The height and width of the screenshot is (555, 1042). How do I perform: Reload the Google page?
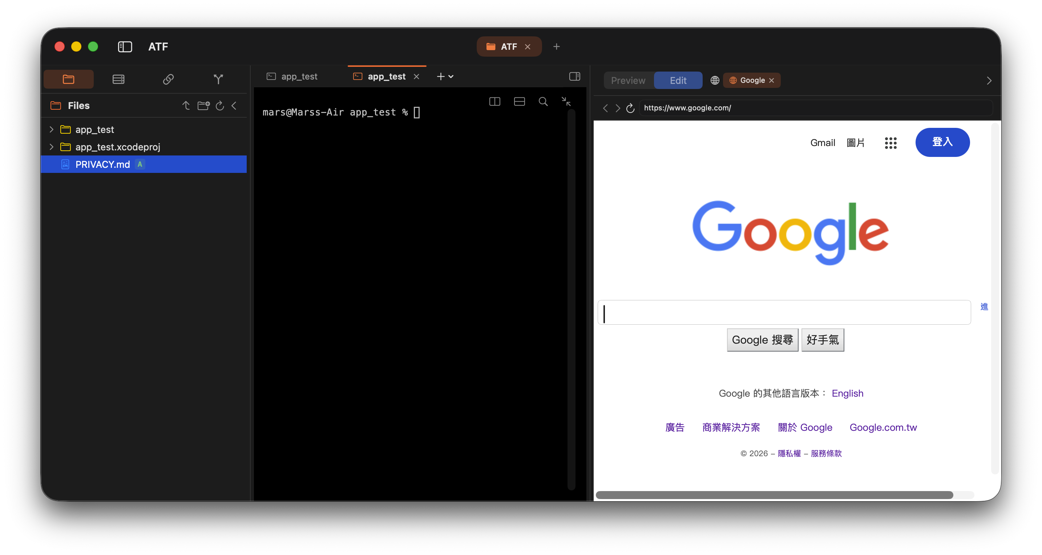coord(630,108)
